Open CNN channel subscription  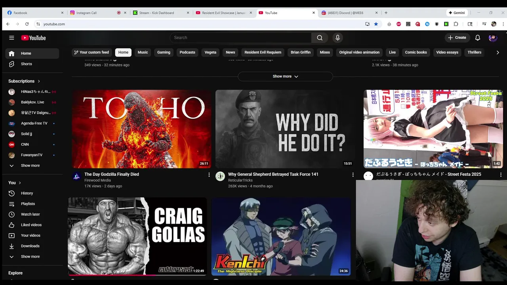pyautogui.click(x=32, y=144)
